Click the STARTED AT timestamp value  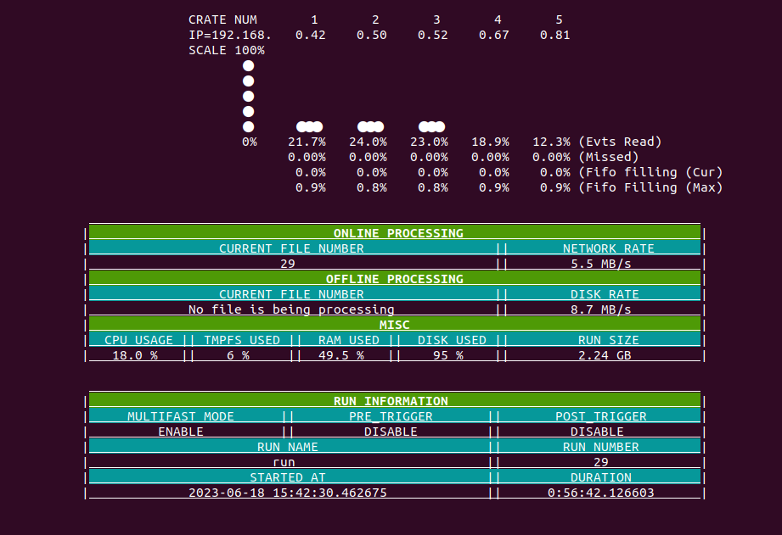click(x=288, y=493)
